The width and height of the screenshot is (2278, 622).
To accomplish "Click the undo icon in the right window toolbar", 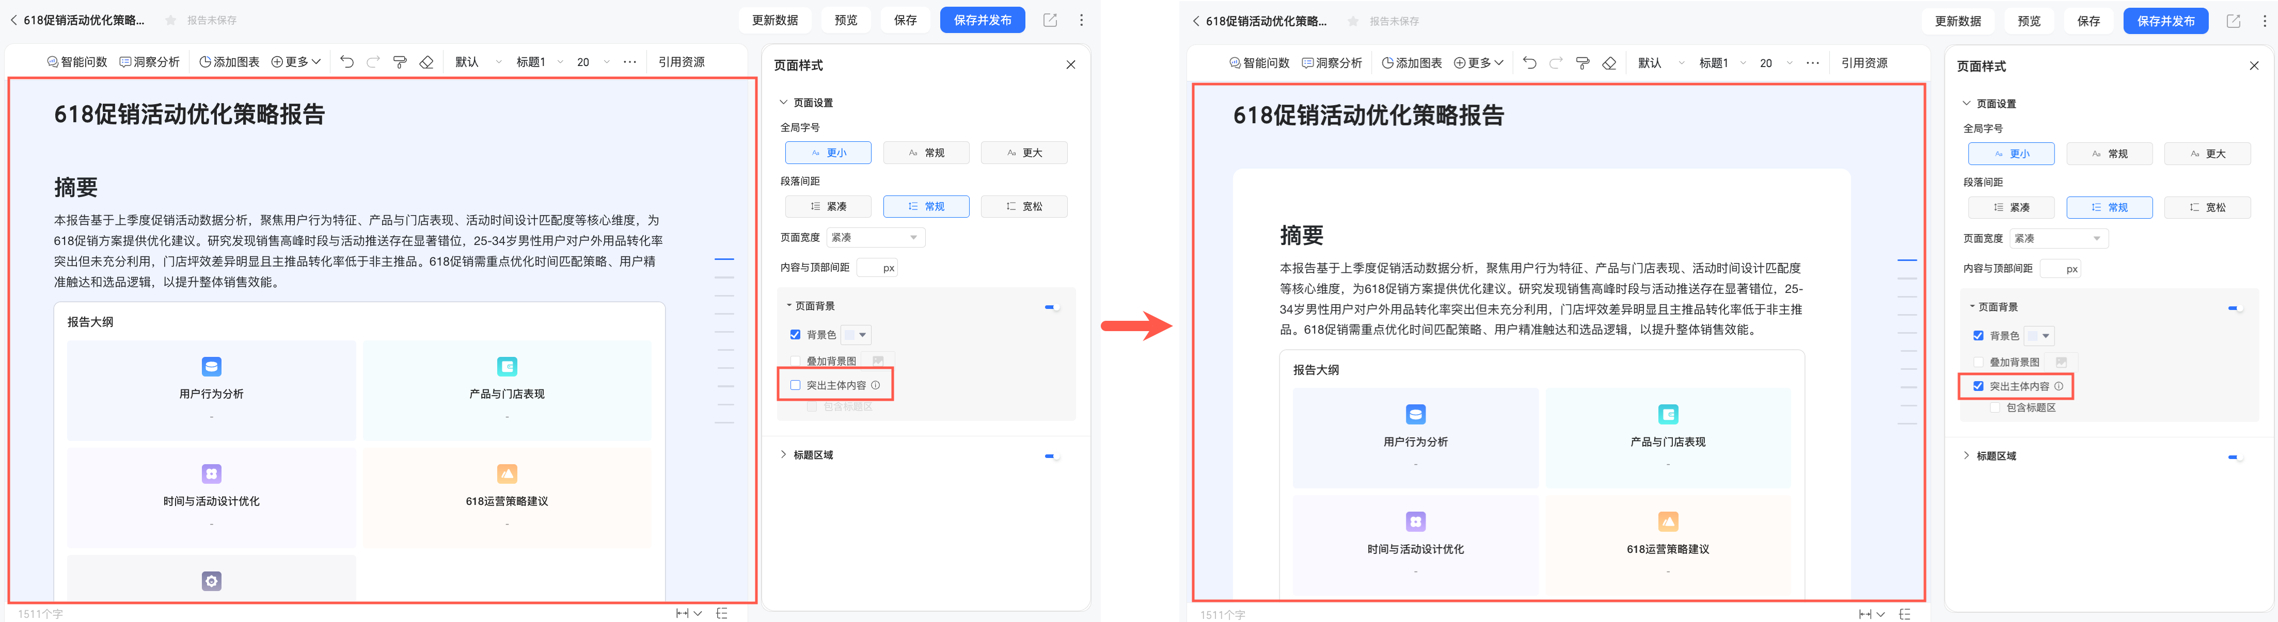I will 1530,63.
